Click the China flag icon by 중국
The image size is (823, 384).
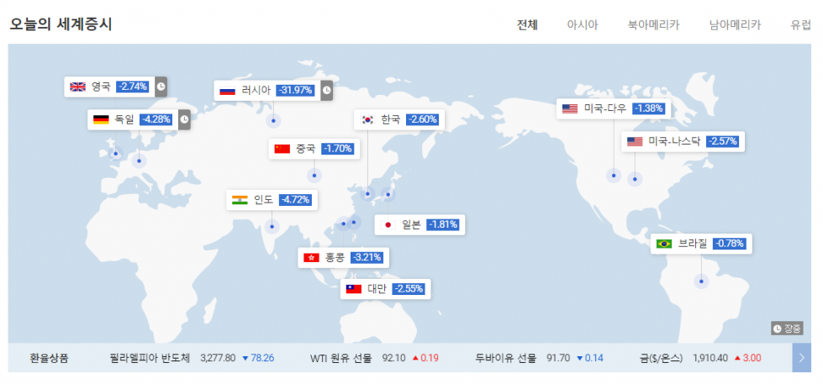282,149
